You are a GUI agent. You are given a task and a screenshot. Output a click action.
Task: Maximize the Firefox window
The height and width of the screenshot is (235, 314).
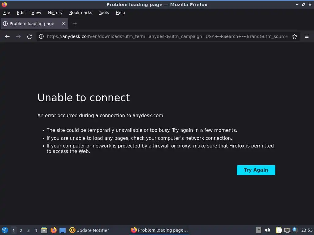click(x=304, y=4)
